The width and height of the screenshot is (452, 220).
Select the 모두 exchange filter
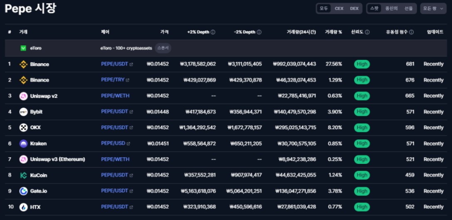pyautogui.click(x=324, y=8)
